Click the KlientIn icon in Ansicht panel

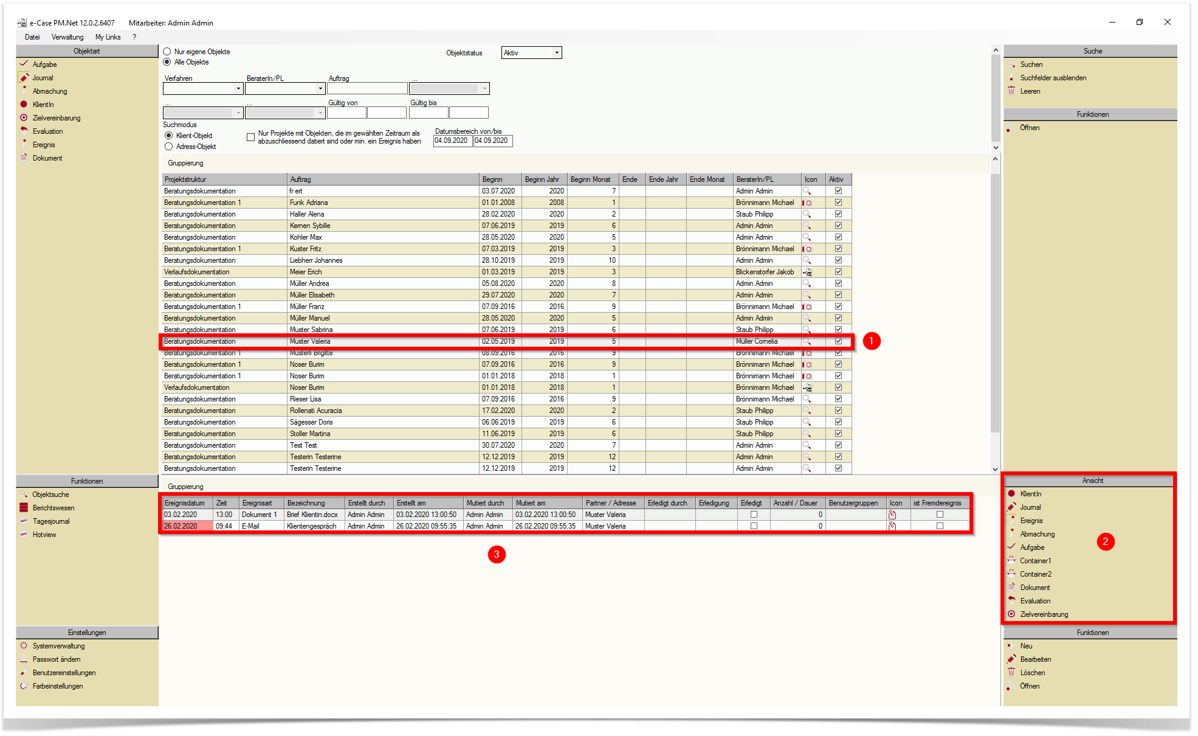1011,493
